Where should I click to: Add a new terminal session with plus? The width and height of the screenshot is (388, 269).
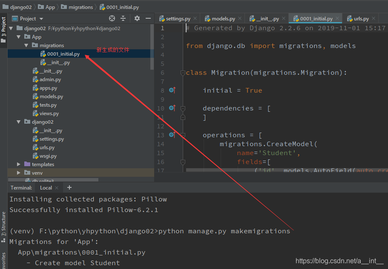point(69,187)
